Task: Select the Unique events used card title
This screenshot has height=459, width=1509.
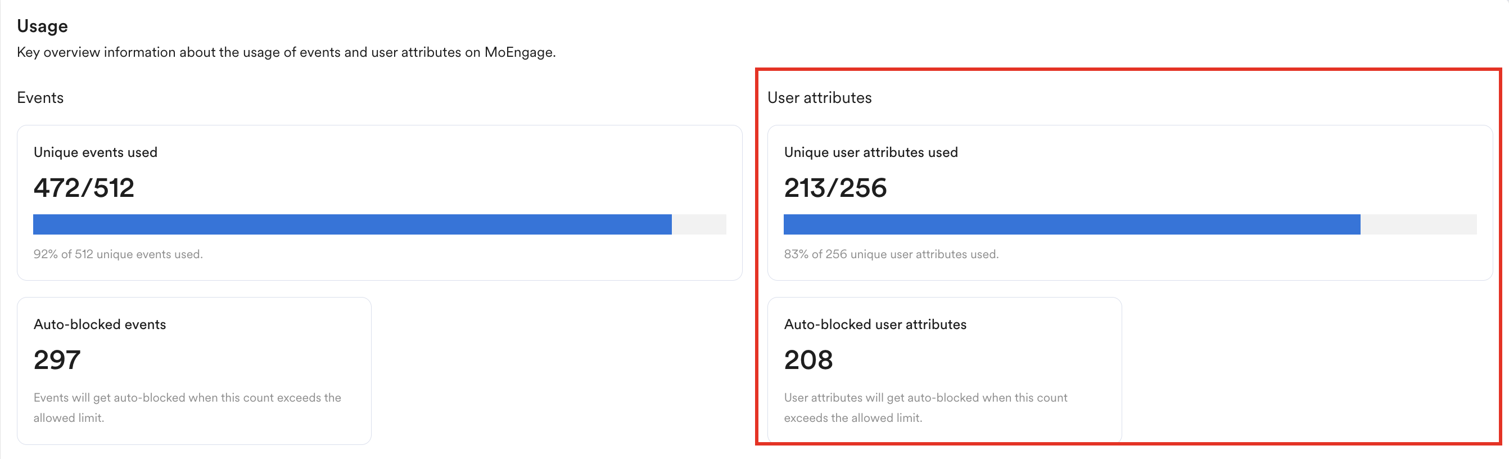Action: (95, 152)
